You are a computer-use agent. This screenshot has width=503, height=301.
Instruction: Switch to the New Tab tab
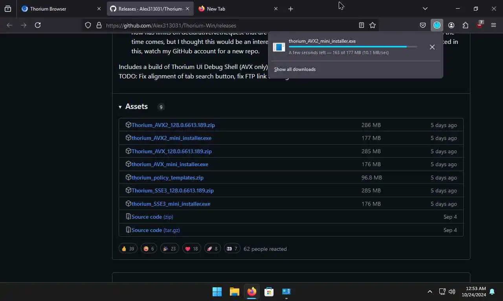coord(238,9)
